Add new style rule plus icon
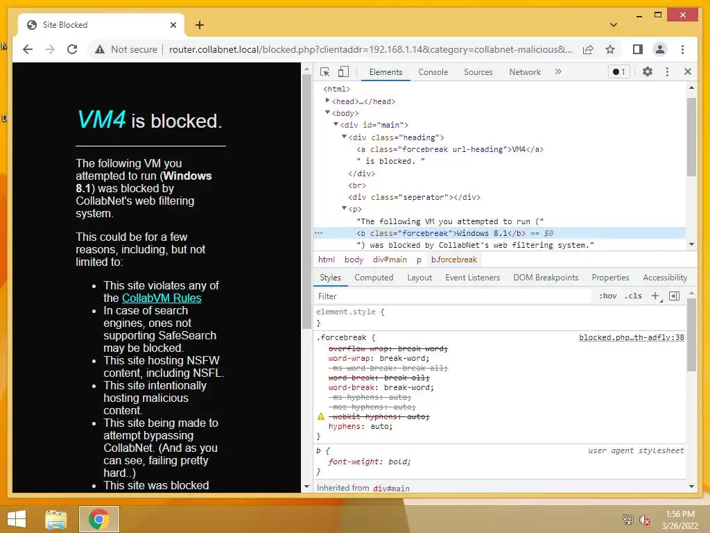The image size is (710, 533). click(x=655, y=296)
